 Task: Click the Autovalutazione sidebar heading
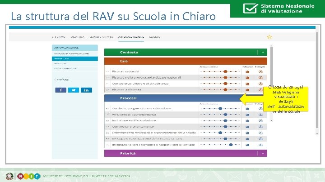click(x=75, y=48)
